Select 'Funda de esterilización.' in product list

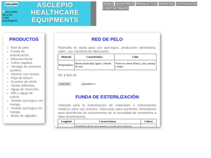20,53
